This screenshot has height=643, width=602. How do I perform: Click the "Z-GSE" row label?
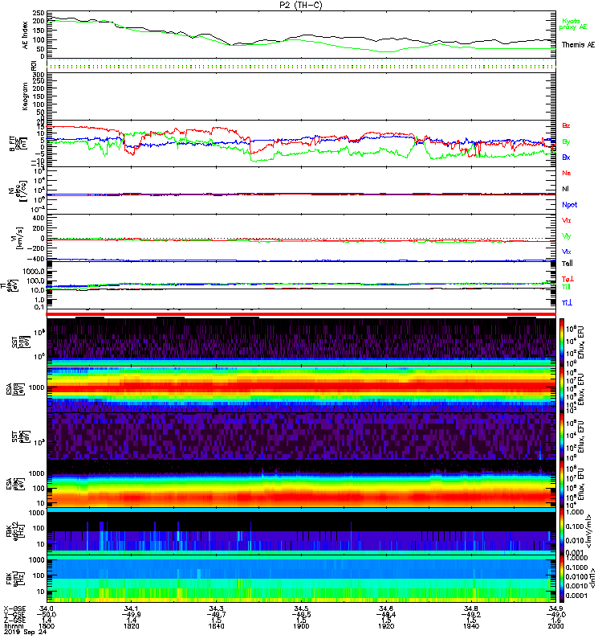13,620
